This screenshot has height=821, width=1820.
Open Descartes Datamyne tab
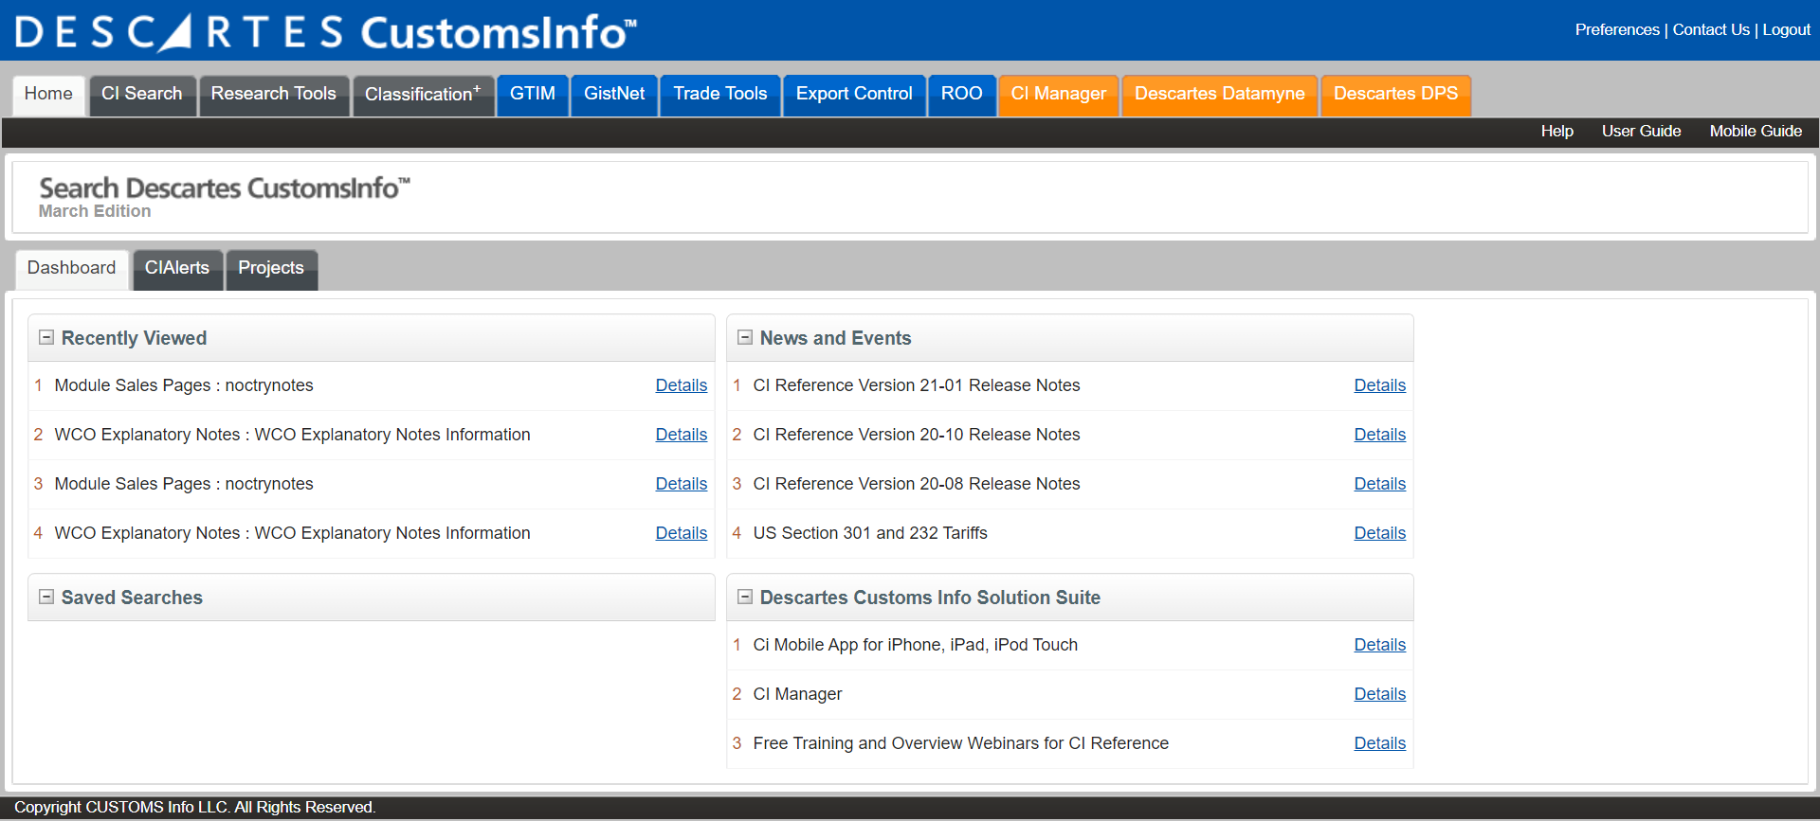tap(1220, 94)
